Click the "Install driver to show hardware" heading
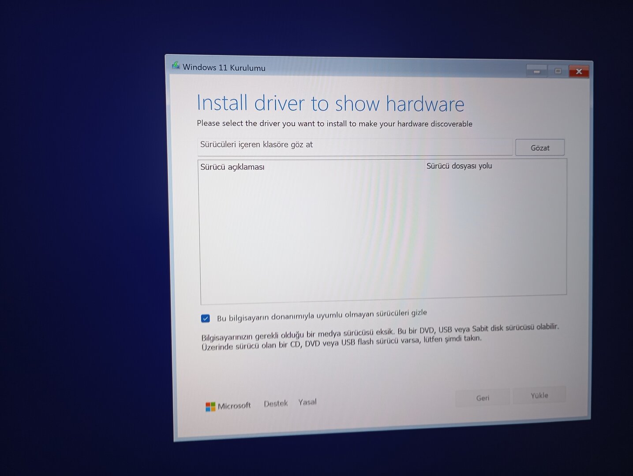The image size is (633, 476). click(x=330, y=103)
